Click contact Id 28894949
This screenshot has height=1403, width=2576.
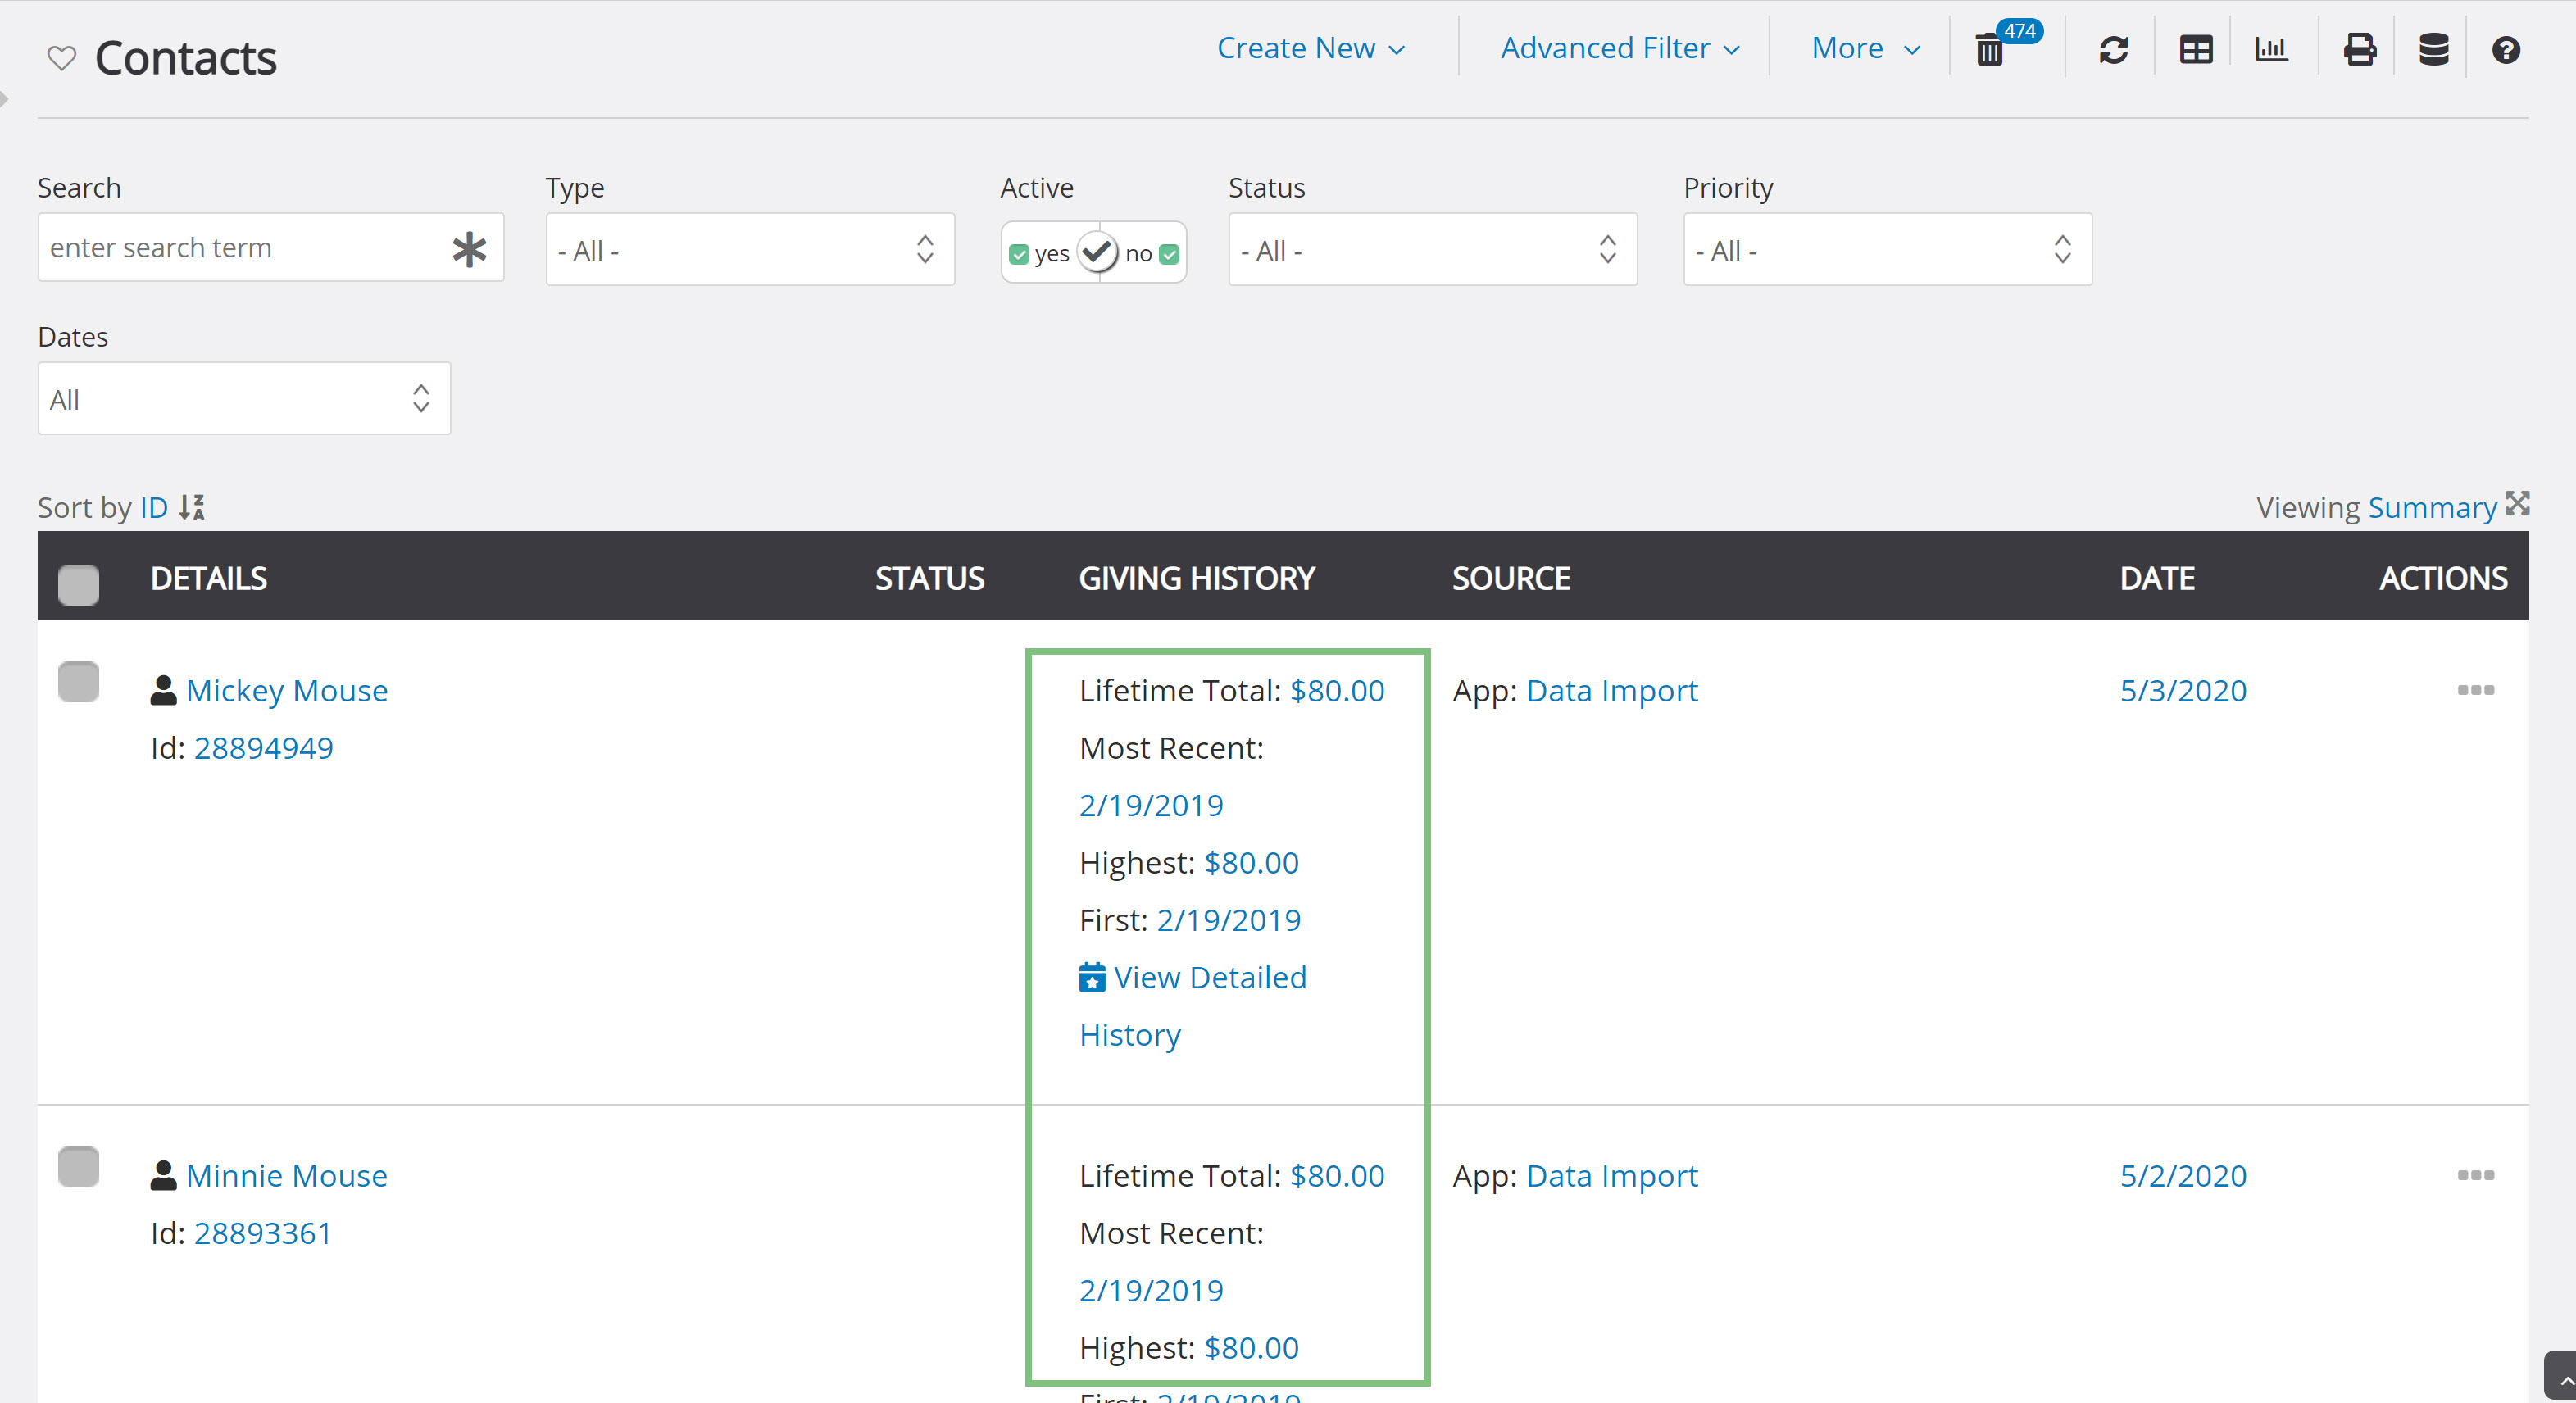(x=263, y=748)
